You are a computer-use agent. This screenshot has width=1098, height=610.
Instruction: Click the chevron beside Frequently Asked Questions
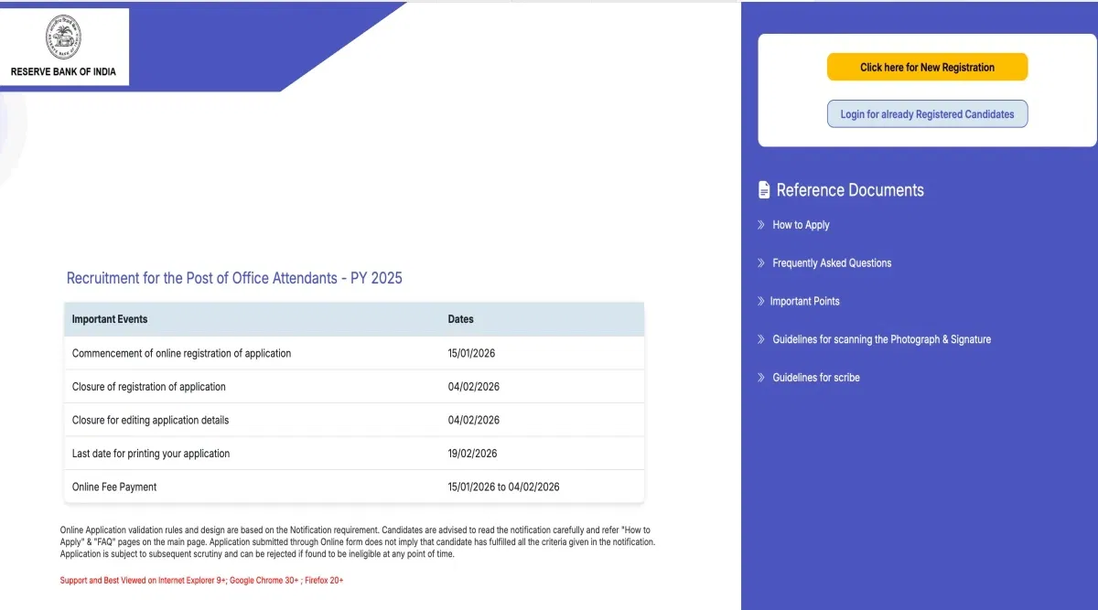point(760,262)
